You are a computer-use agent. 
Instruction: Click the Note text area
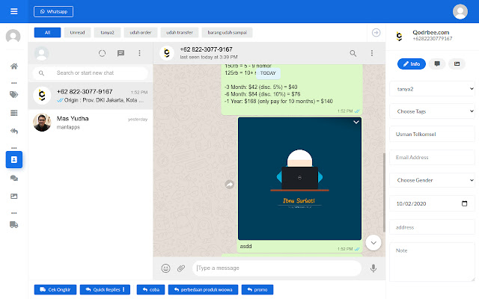coord(432,262)
